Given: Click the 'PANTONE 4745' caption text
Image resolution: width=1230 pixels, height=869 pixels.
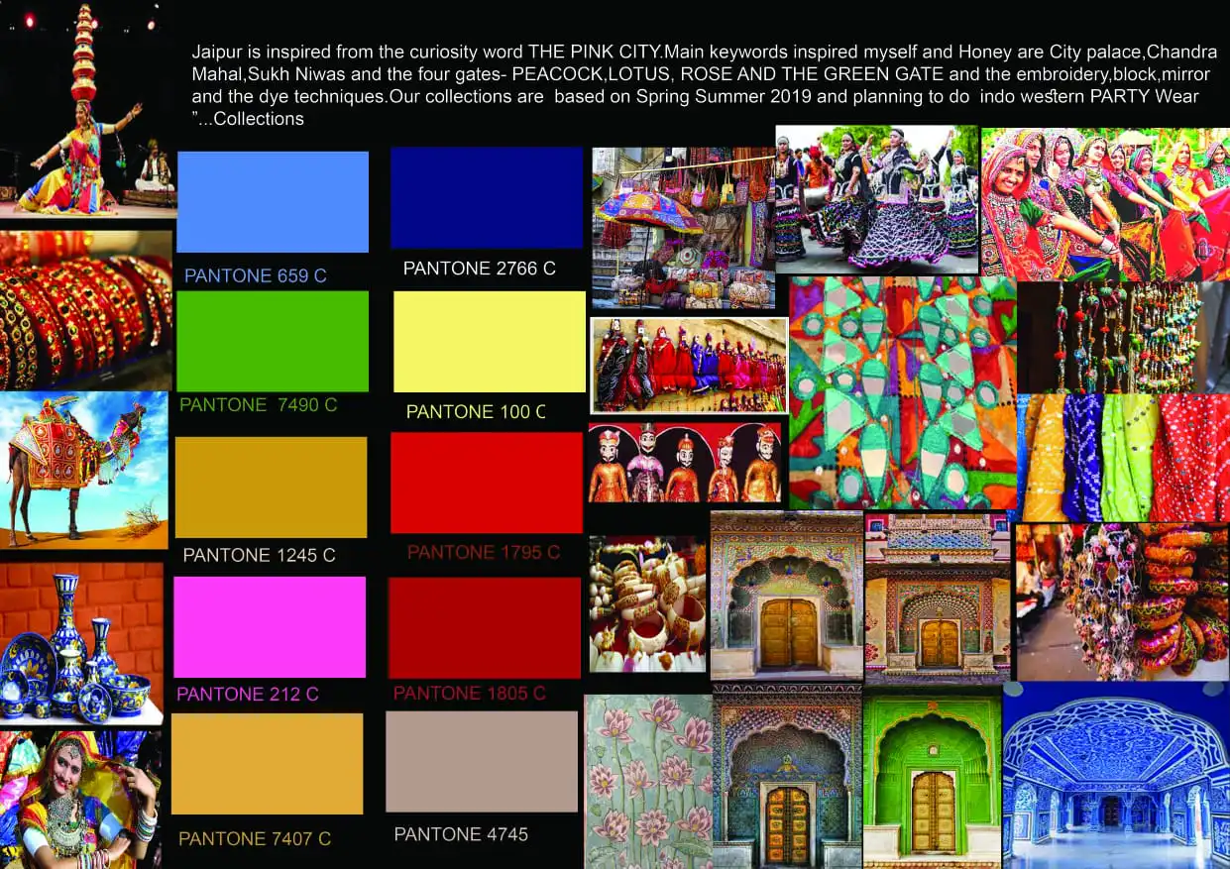Looking at the screenshot, I should pyautogui.click(x=461, y=834).
